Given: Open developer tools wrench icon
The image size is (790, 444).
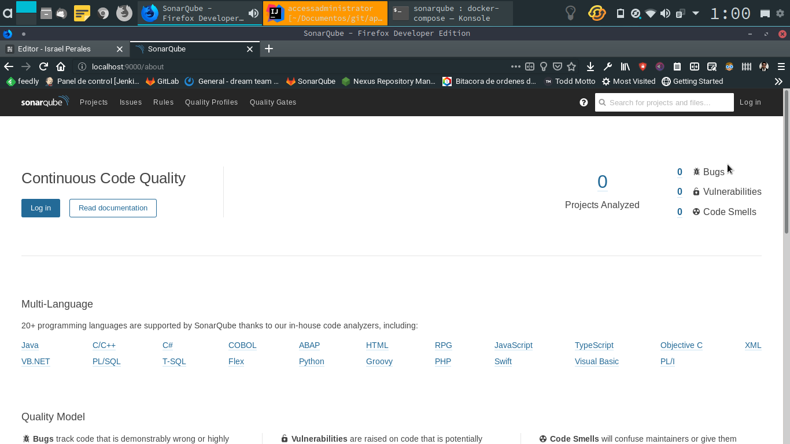Looking at the screenshot, I should point(608,66).
